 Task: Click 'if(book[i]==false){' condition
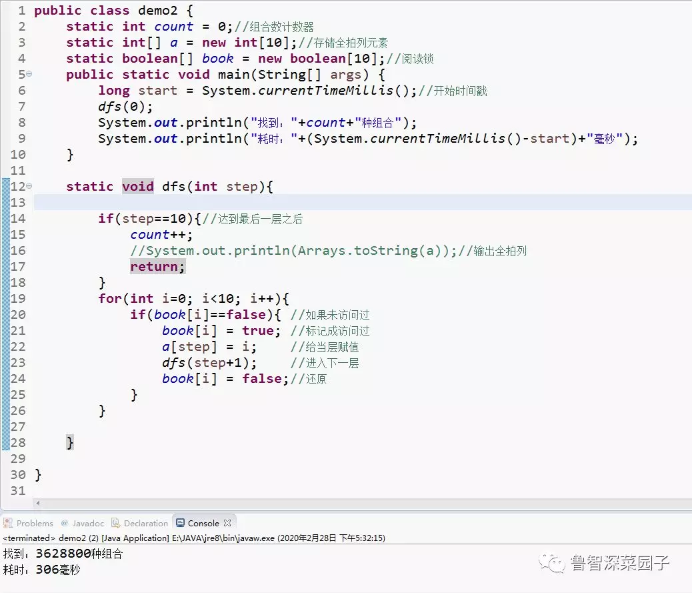tap(205, 315)
